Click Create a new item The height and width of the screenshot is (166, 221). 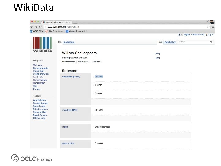tap(41, 74)
